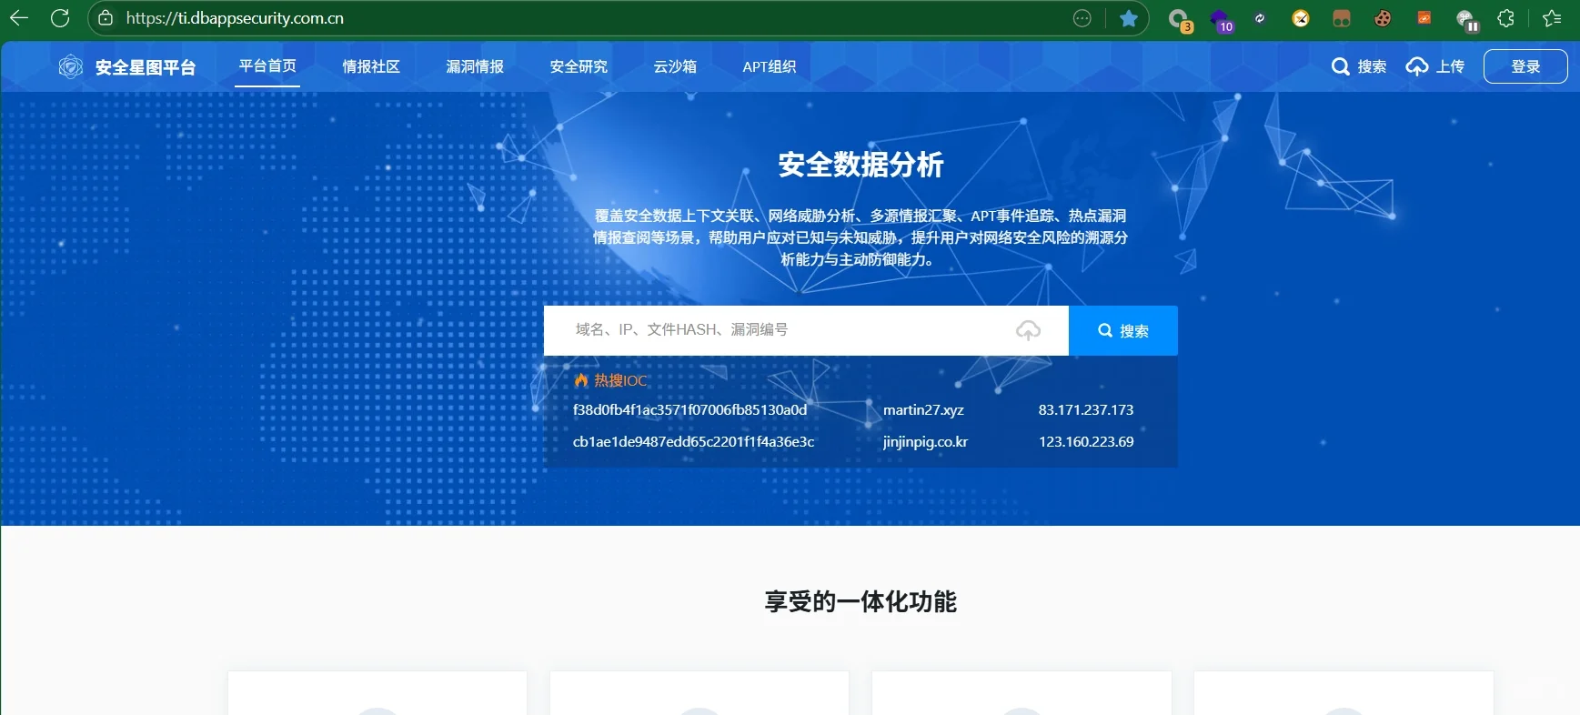The width and height of the screenshot is (1580, 715).
Task: Click the 登录 login button
Action: (x=1525, y=66)
